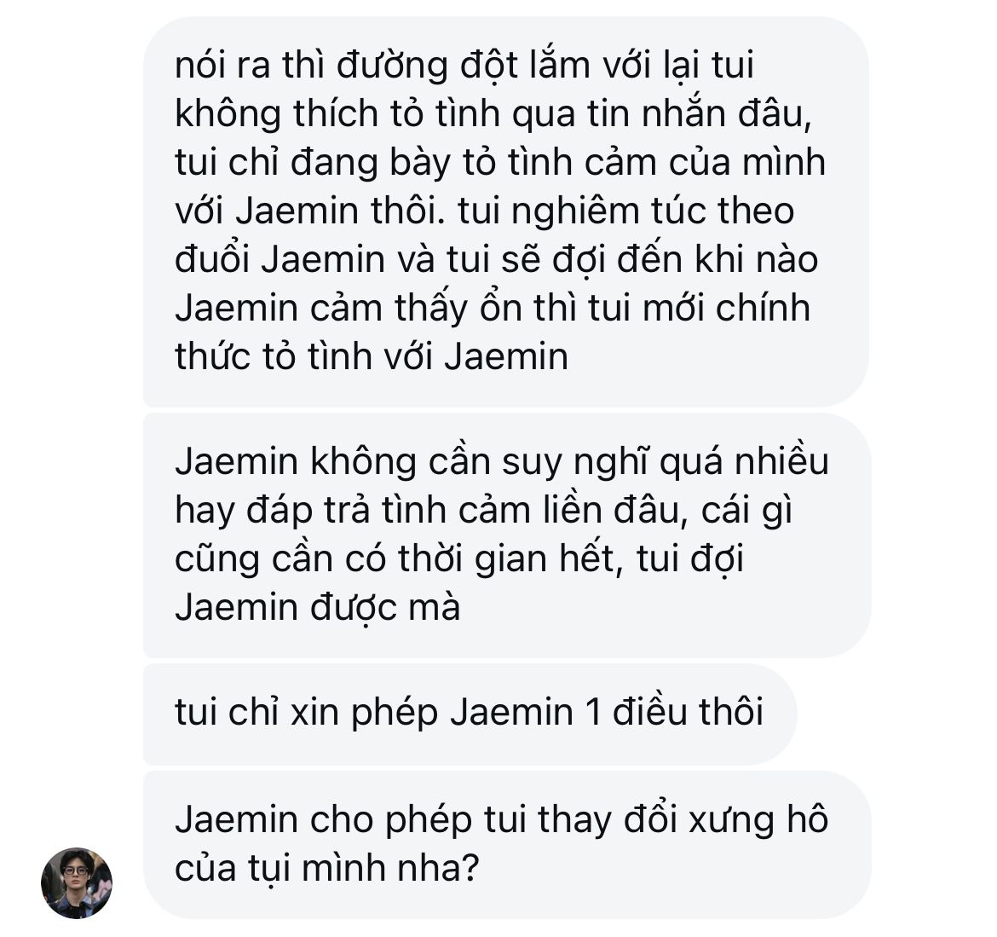The width and height of the screenshot is (997, 937).
Task: Tap the "tui chỉ xin phép Jaemin 1 điều thôi" bubble
Action: click(x=470, y=714)
